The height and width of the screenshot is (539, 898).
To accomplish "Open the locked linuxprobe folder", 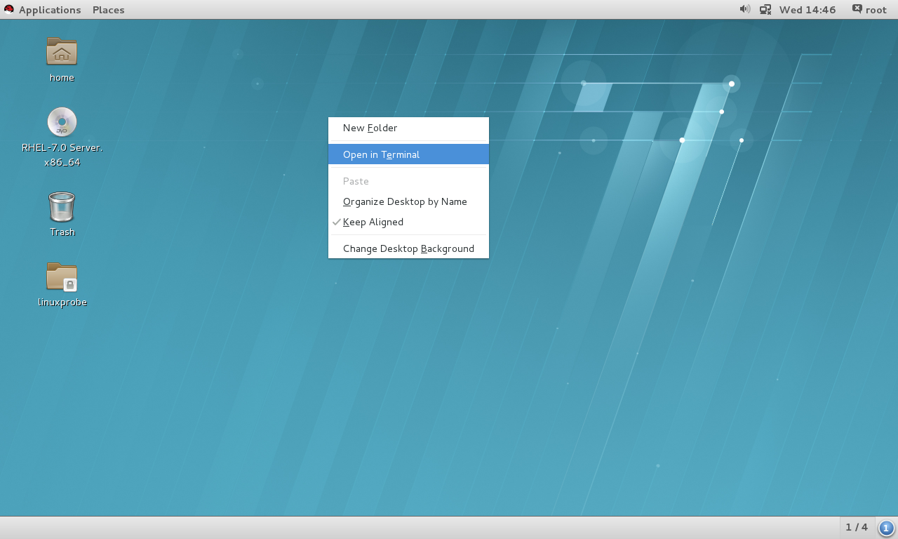I will point(62,277).
